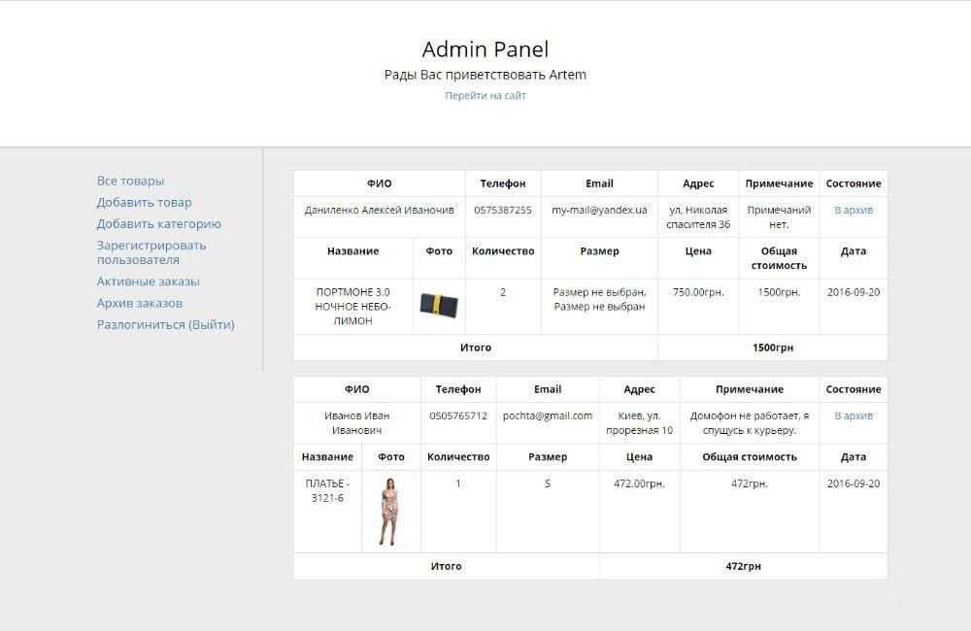Screen dimensions: 971x631
Task: Click quantity value 1 in second order
Action: click(458, 483)
